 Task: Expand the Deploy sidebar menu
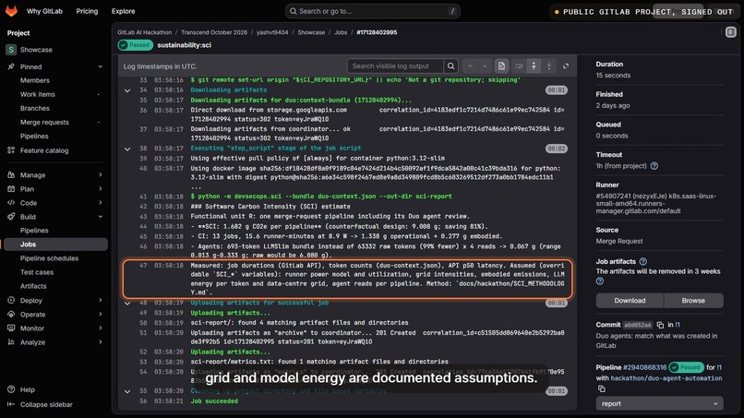click(54, 300)
